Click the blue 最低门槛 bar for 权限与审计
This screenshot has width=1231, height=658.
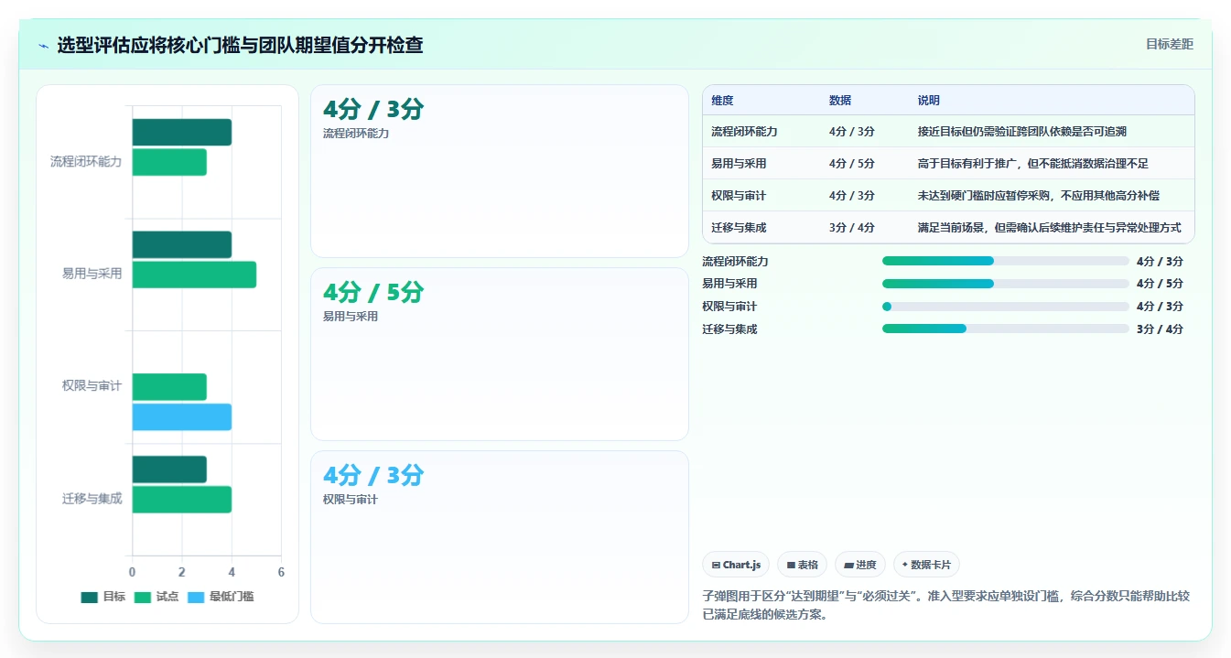[182, 417]
